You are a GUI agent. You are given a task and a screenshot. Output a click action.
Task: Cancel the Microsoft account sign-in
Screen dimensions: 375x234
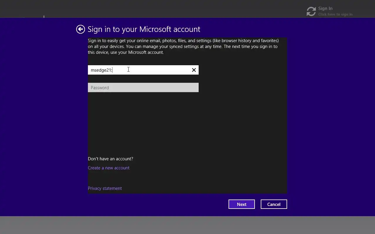tap(274, 204)
